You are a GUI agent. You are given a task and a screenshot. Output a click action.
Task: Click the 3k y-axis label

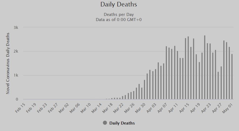[x=16, y=27]
